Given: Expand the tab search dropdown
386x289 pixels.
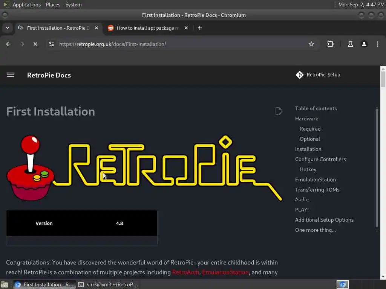Looking at the screenshot, I should coord(8,28).
